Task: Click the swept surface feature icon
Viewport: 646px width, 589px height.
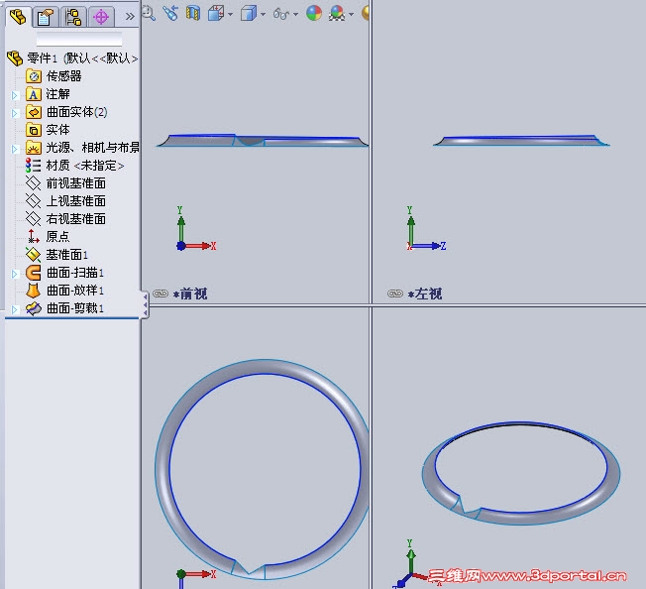Action: tap(33, 273)
